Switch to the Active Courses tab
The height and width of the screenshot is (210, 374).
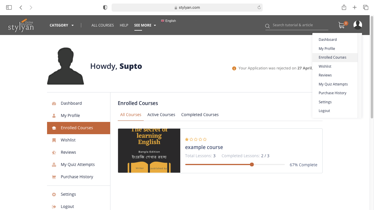161,115
